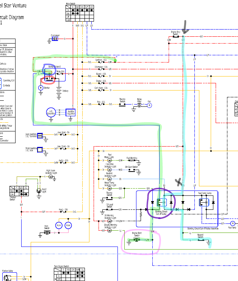This screenshot has width=238, height=281.
Task: Click the 'Operating Coil' legend text
Action: tap(9, 80)
